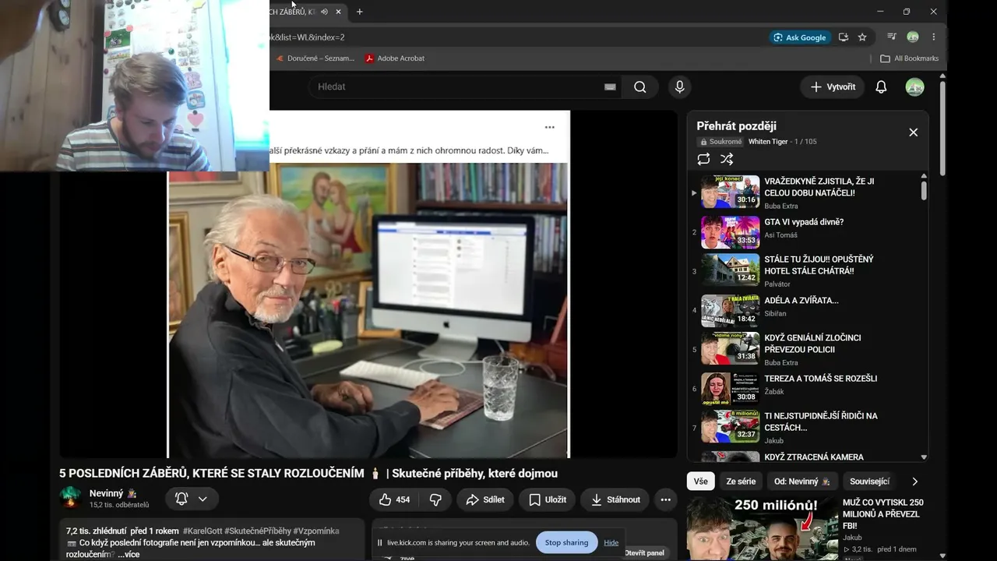This screenshot has height=561, width=997.
Task: Open the Doručené – Seznam bookmark
Action: click(x=315, y=58)
